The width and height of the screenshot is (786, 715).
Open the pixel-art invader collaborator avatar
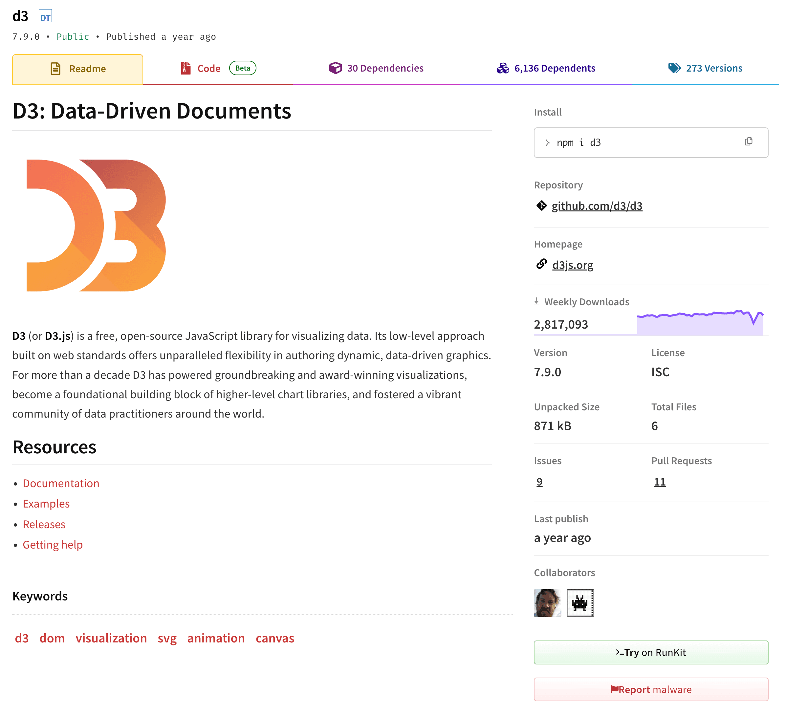click(580, 603)
